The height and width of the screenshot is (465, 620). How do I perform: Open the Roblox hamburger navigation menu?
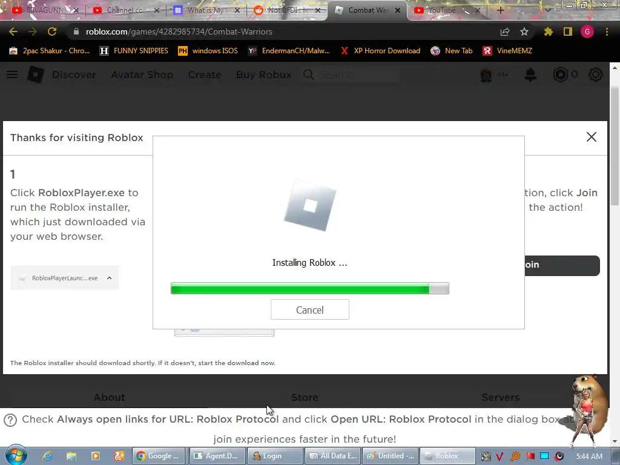click(x=12, y=74)
